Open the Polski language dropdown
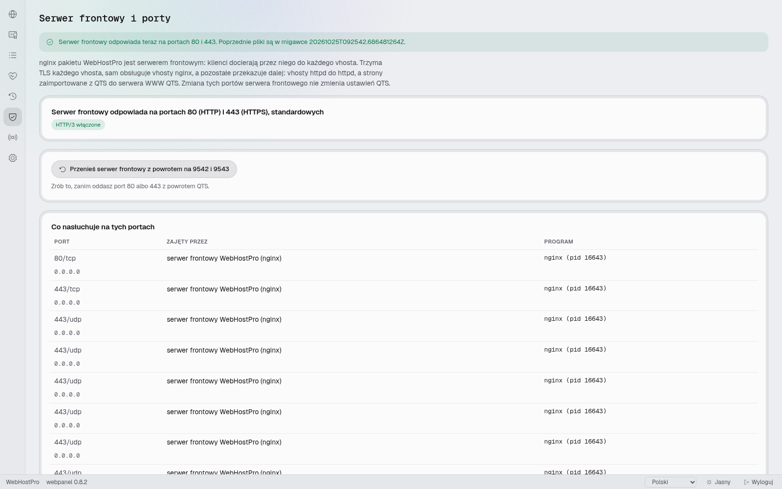This screenshot has width=782, height=489. [x=671, y=482]
